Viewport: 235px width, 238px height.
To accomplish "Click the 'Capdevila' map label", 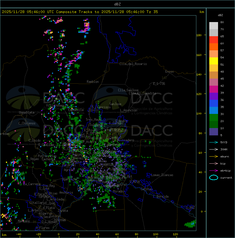I will click(x=76, y=110).
